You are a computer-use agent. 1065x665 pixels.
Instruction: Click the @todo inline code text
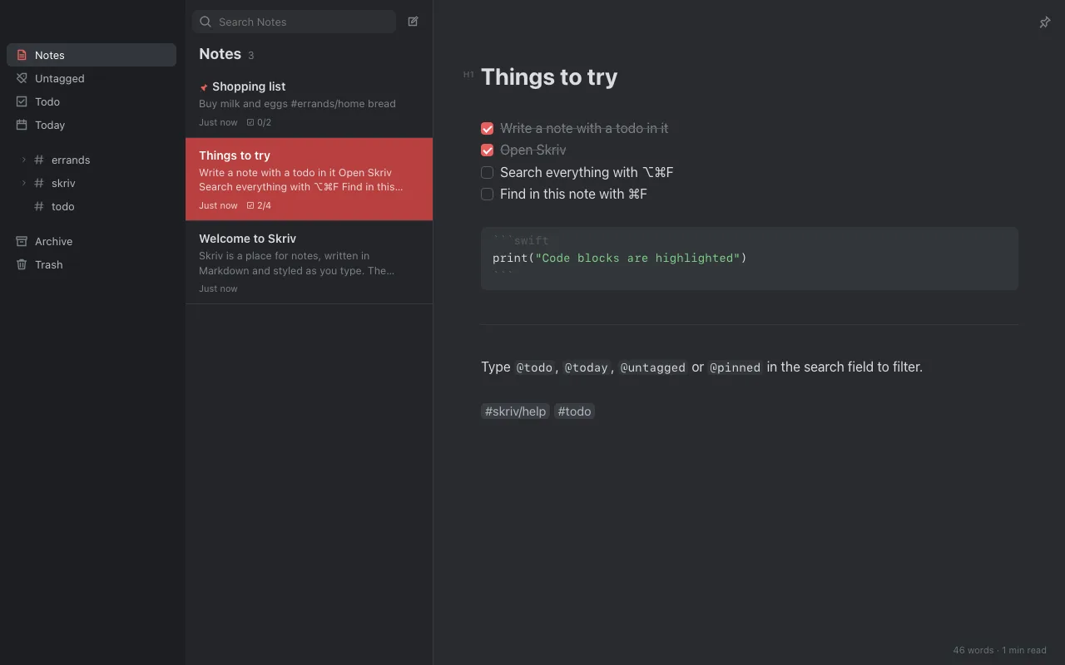click(x=534, y=367)
